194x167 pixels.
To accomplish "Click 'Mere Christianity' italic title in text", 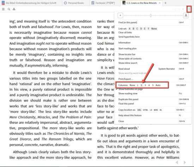I will tap(23, 117).
